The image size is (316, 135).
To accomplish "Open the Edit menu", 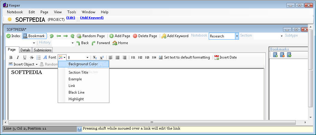I will tap(32, 12).
